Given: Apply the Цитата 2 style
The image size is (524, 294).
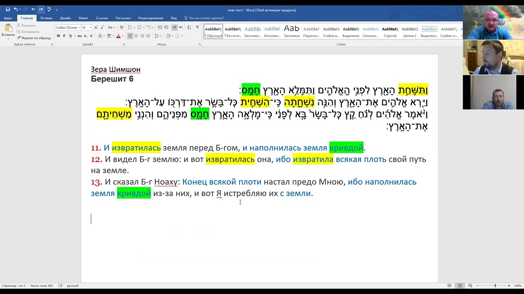Looking at the screenshot, I should click(409, 31).
